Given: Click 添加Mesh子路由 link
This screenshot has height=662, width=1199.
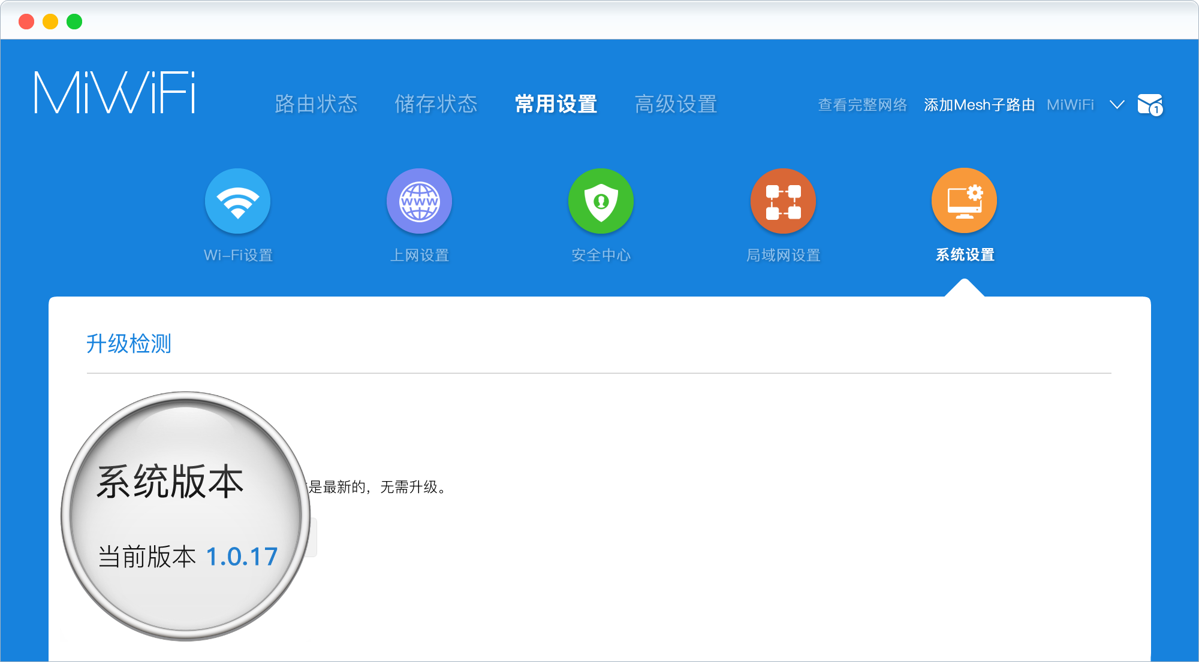Looking at the screenshot, I should [x=979, y=105].
